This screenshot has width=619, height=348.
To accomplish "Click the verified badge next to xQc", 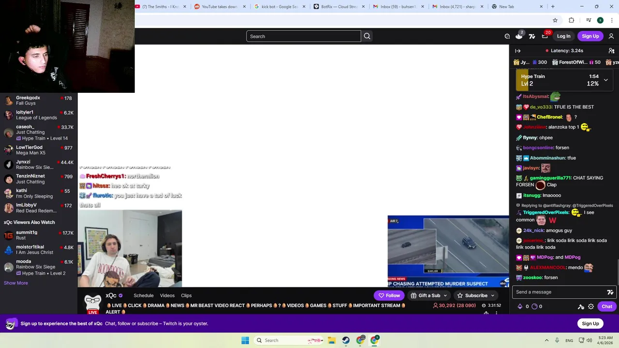I will tap(120, 295).
